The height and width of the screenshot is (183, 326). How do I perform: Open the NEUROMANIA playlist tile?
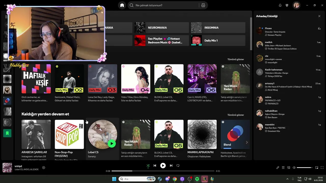[x=162, y=27]
